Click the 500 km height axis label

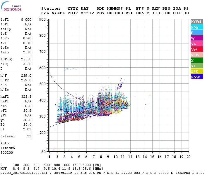(x=42, y=84)
